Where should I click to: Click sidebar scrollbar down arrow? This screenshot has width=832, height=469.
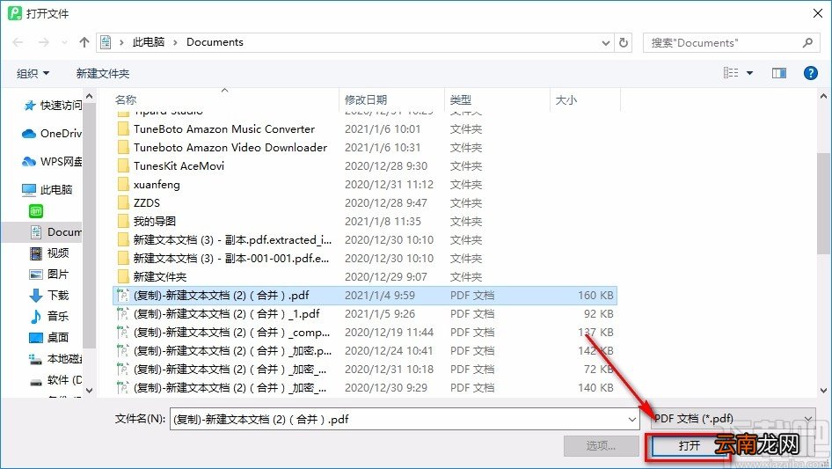pyautogui.click(x=89, y=391)
